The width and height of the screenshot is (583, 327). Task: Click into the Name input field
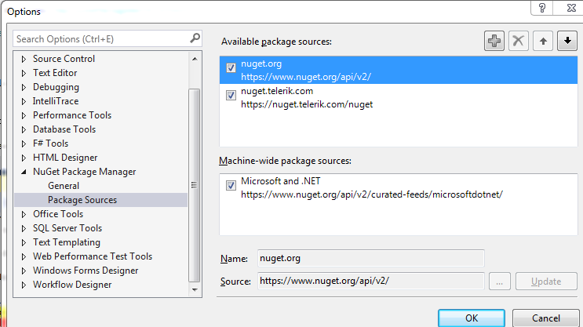click(370, 258)
